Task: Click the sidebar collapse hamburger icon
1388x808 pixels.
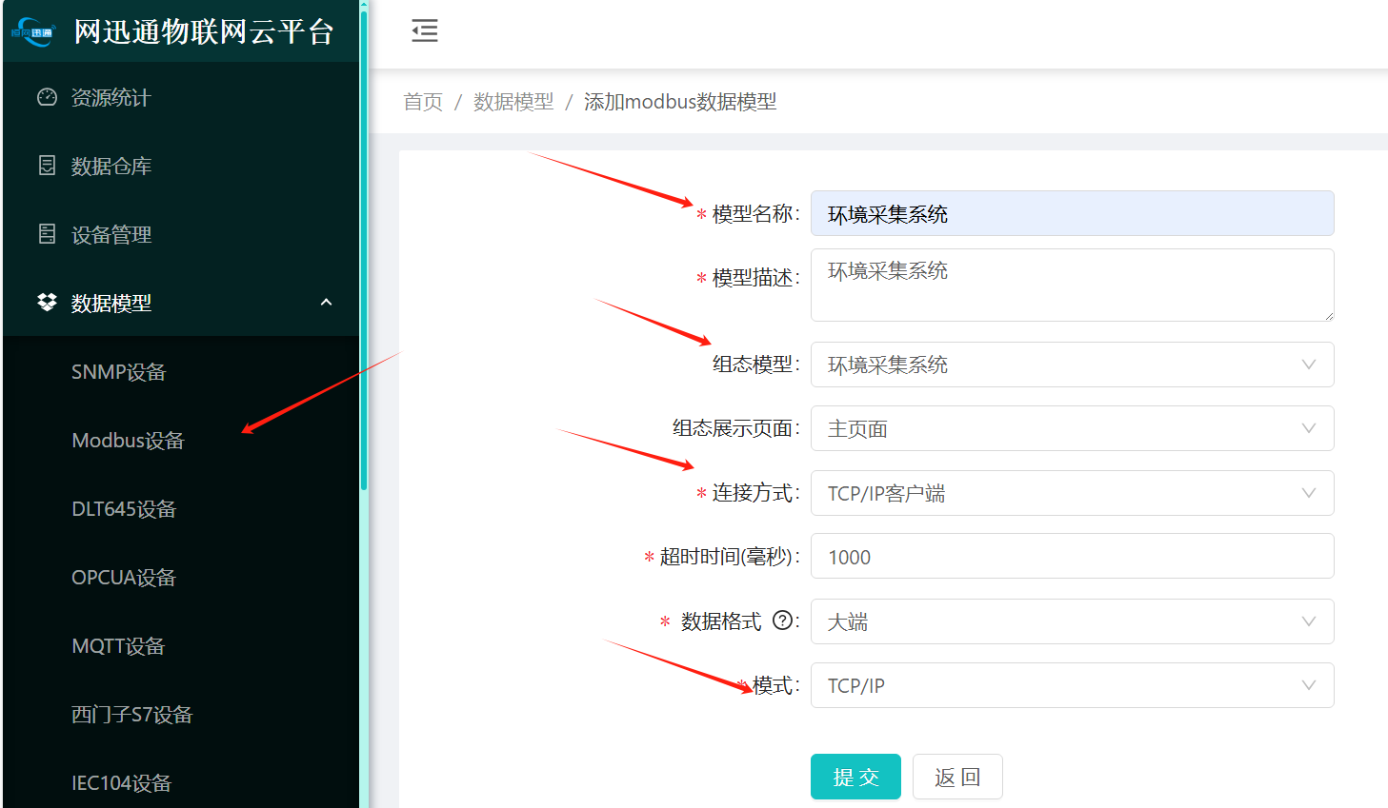Action: tap(424, 30)
